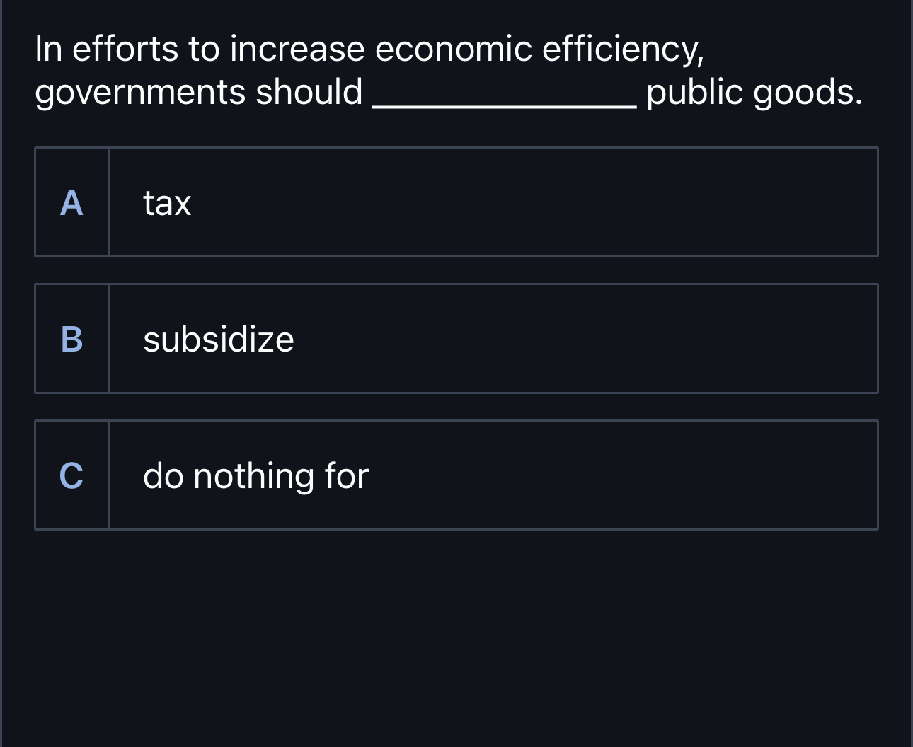Select answer option A labeled tax

tap(456, 202)
